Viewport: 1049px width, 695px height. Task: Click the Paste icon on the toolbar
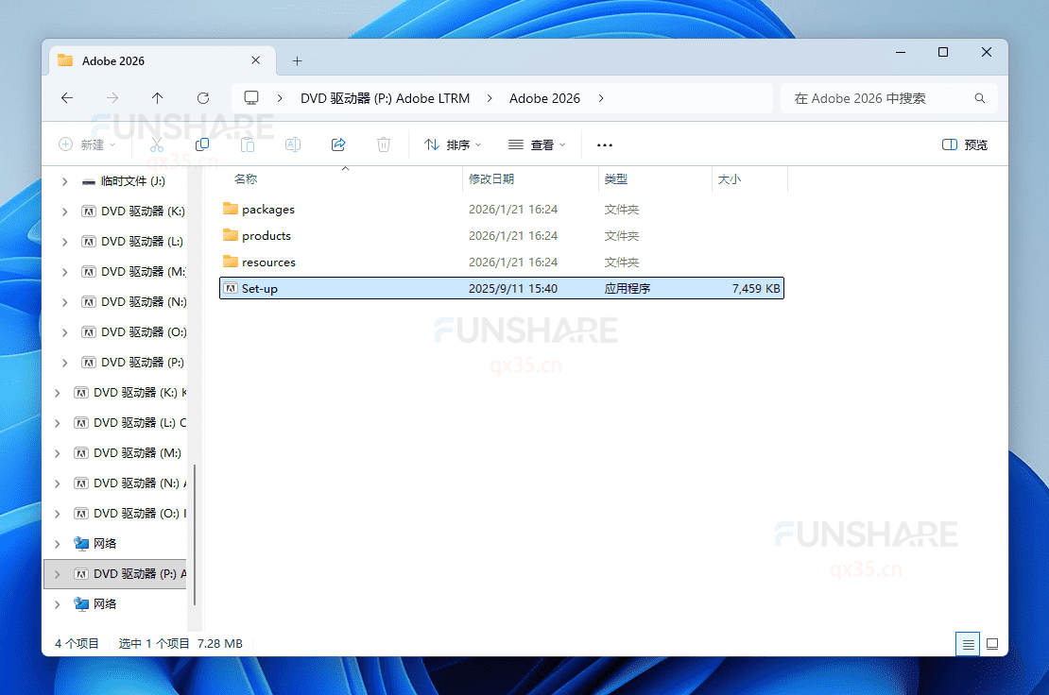(247, 144)
